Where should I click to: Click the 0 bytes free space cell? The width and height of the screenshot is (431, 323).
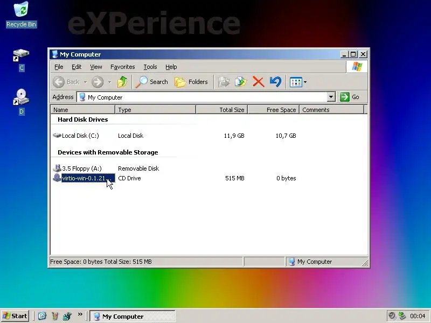point(286,178)
